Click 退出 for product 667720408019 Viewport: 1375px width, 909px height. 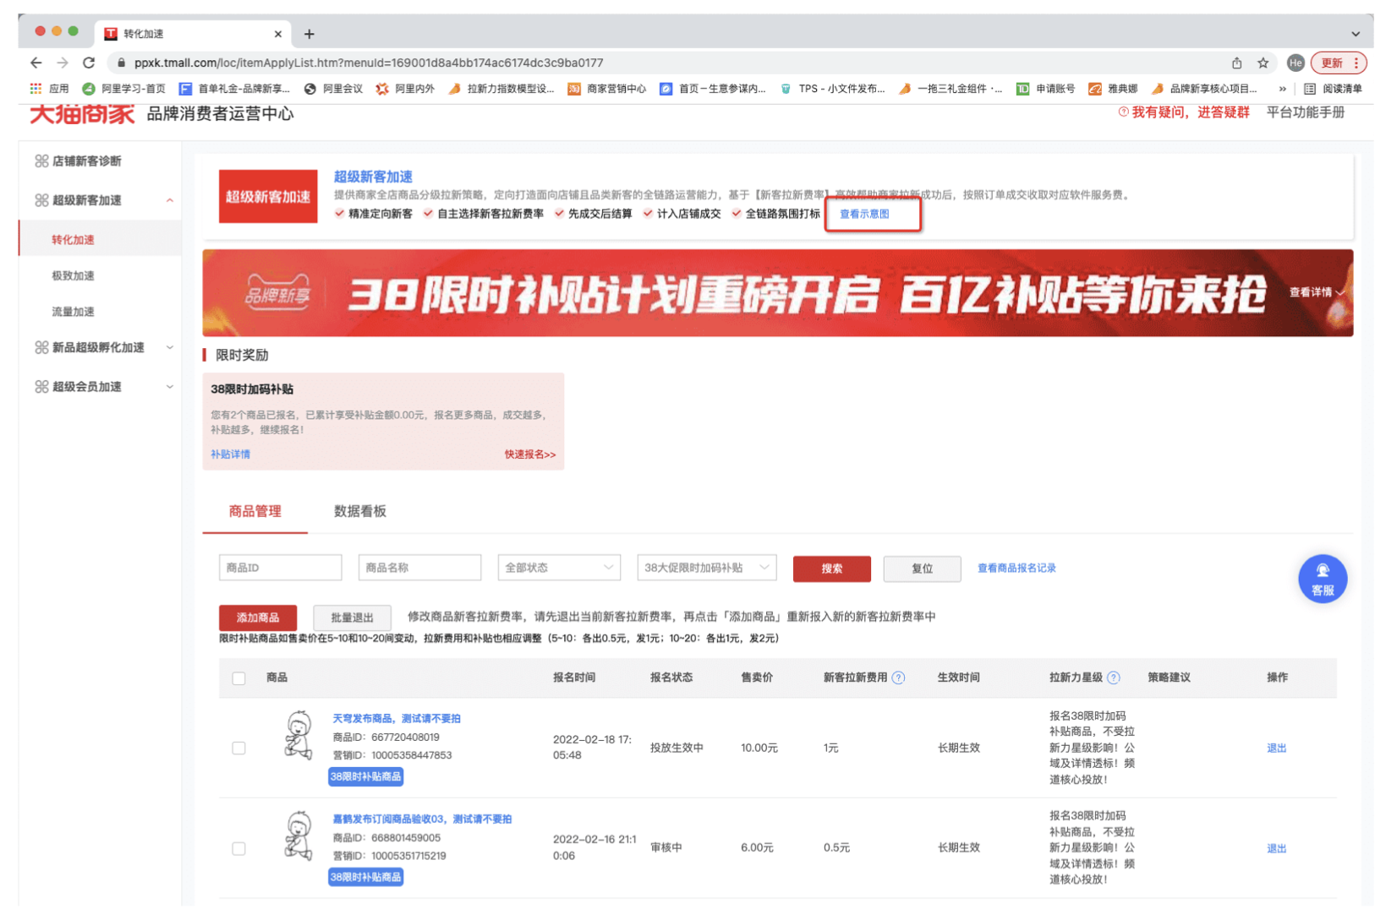1276,748
